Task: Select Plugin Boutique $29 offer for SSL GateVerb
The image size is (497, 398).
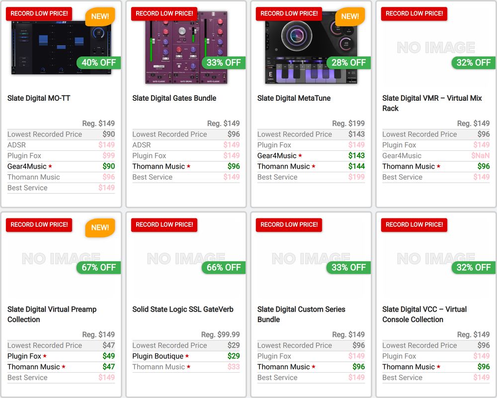Action: pyautogui.click(x=186, y=356)
